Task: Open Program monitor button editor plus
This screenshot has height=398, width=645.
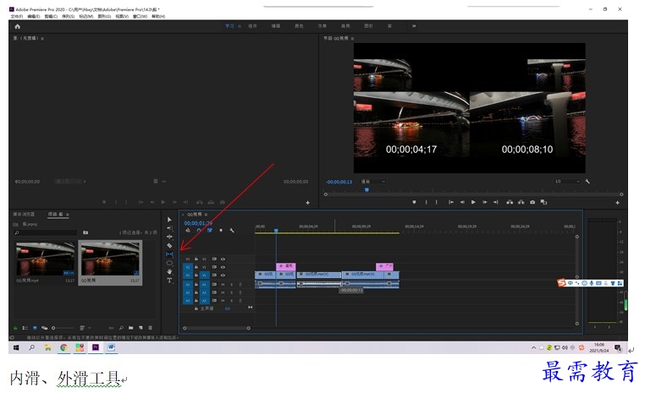Action: (x=617, y=203)
